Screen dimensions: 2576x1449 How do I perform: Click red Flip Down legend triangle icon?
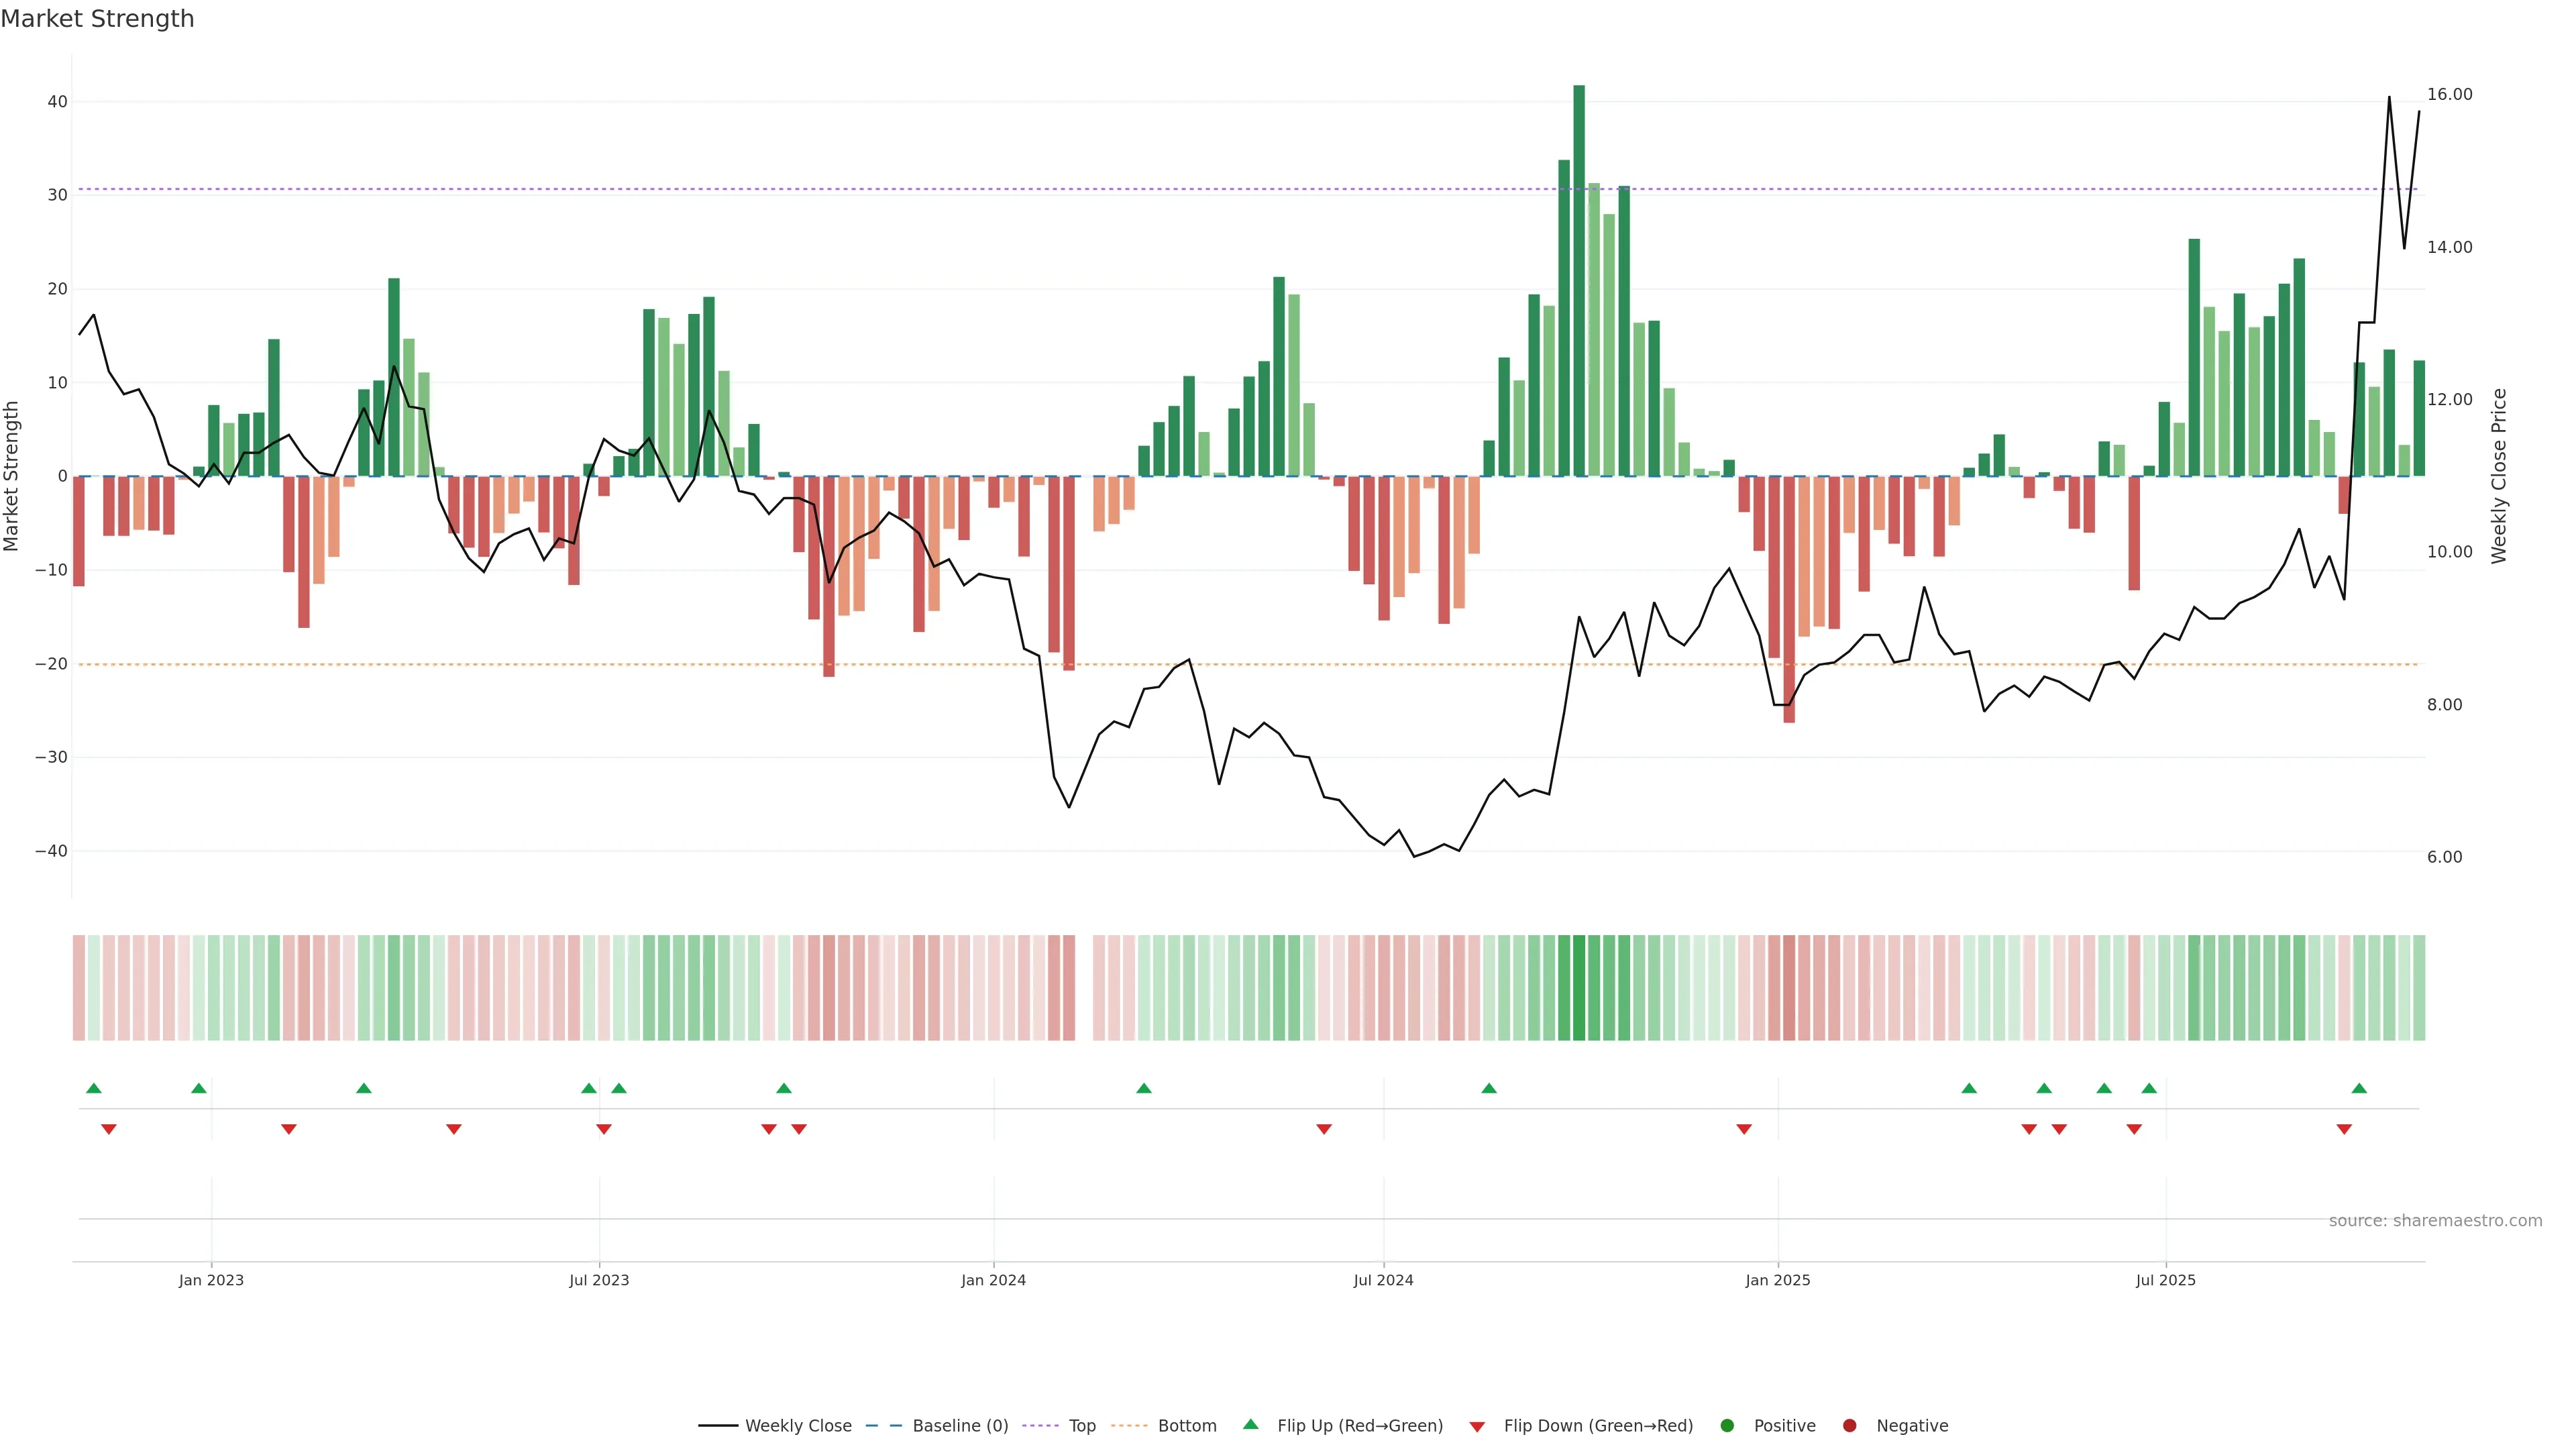click(1477, 1427)
